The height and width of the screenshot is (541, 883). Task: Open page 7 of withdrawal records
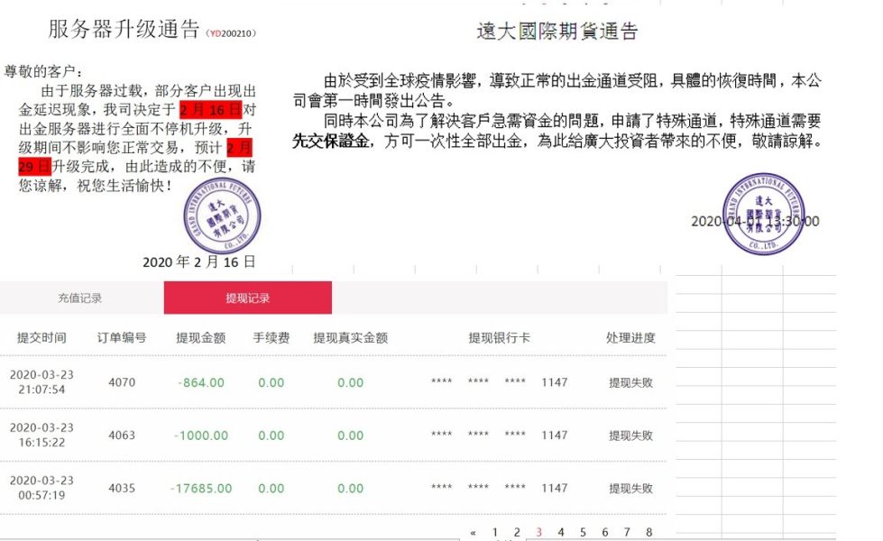(x=627, y=532)
